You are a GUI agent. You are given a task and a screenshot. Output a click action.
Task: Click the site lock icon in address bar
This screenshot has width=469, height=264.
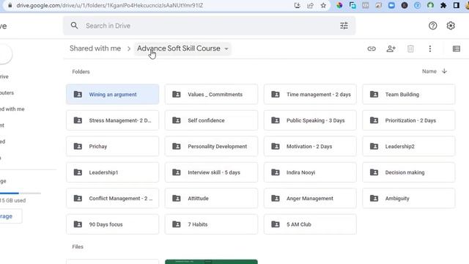[x=10, y=5]
